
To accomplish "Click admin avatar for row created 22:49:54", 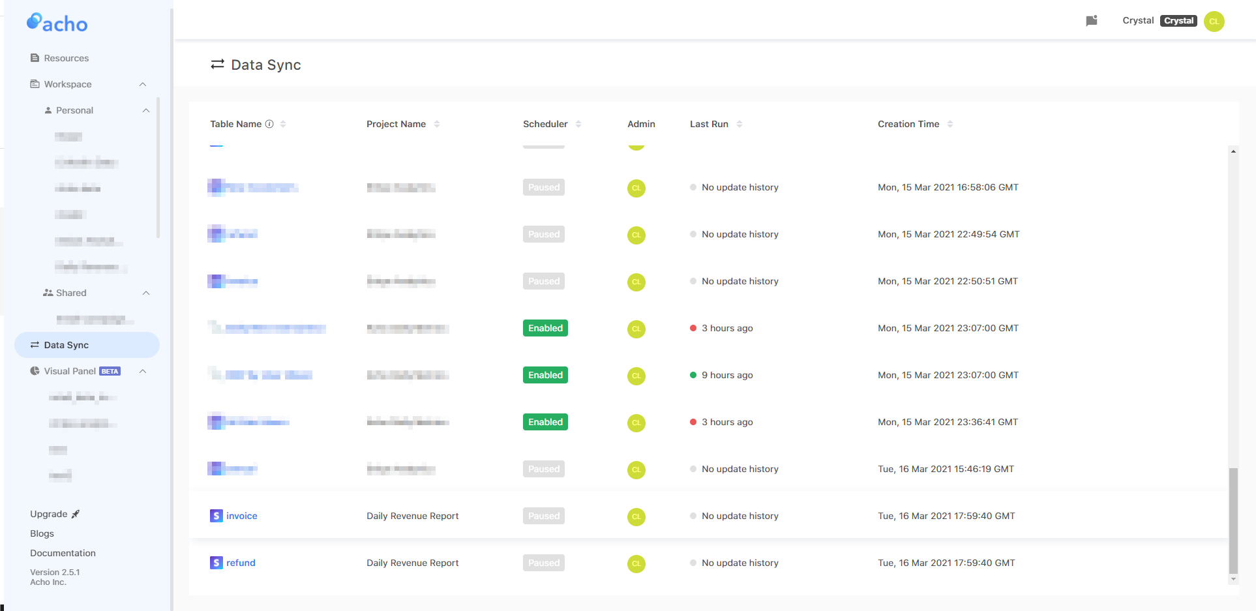I will [x=636, y=235].
